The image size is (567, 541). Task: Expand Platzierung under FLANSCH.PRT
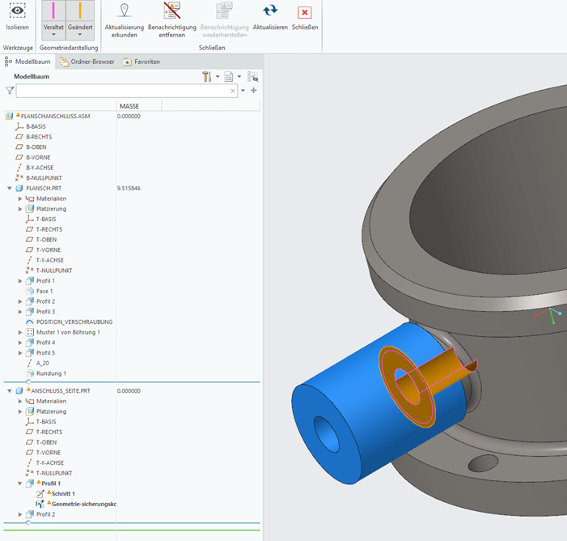(x=20, y=209)
